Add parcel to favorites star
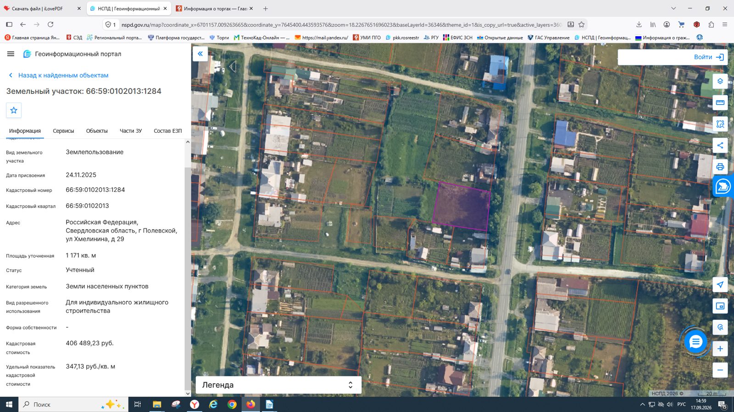Viewport: 734px width, 412px height. [14, 110]
